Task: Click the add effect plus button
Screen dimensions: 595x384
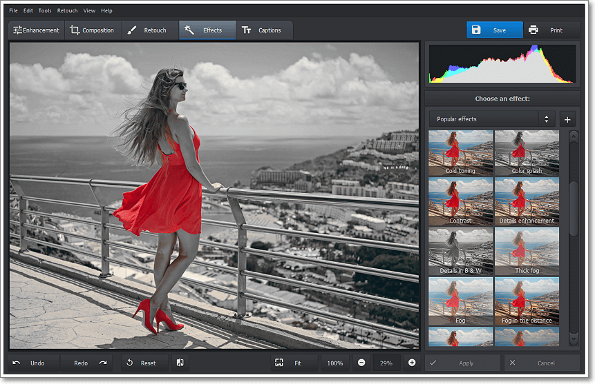Action: coord(567,119)
